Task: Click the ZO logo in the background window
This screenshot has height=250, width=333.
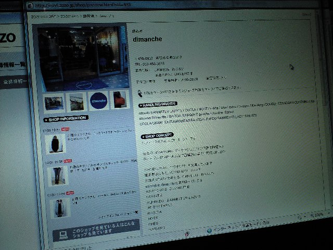Action: (x=8, y=38)
